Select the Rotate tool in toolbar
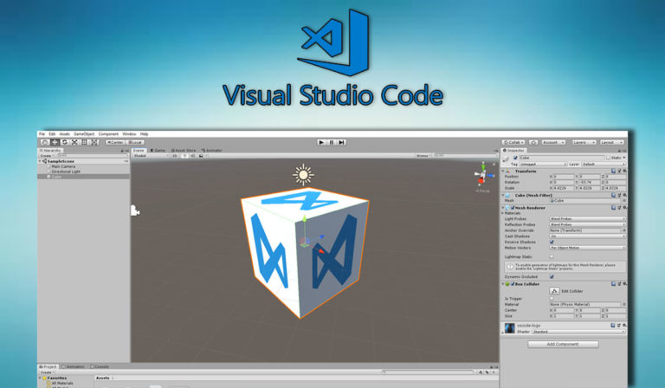This screenshot has height=388, width=665. 64,143
